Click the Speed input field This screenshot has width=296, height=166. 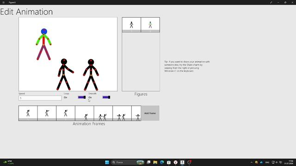click(40, 98)
